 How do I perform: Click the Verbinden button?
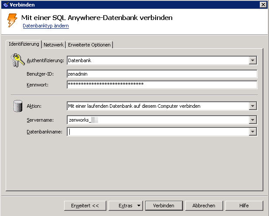(164, 206)
